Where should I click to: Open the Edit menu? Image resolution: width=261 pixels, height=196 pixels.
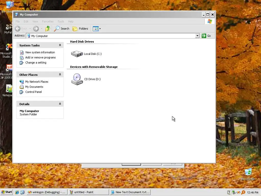tap(26, 21)
